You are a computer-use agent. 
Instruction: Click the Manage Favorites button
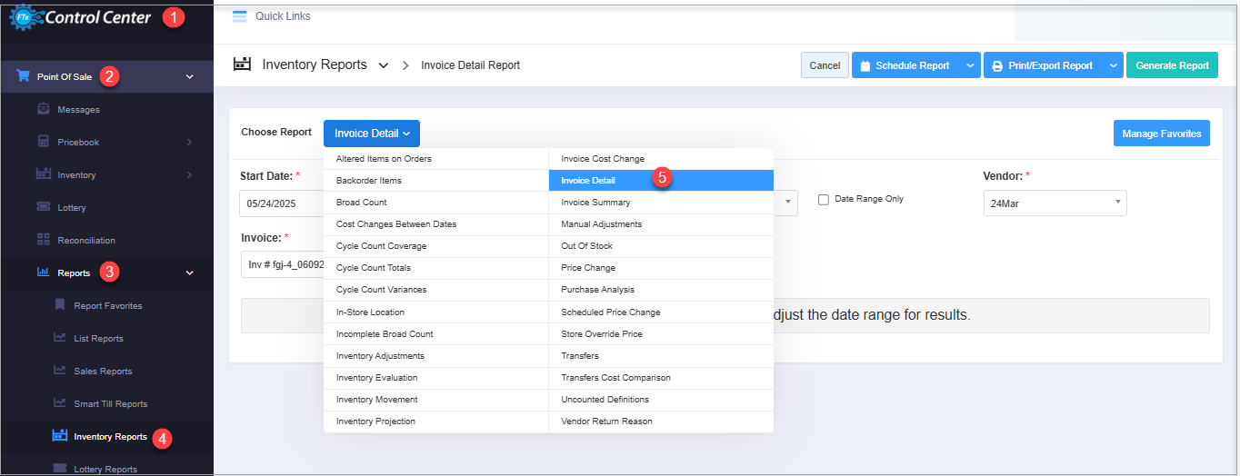tap(1161, 134)
